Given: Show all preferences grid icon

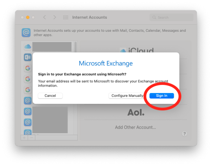Looking at the screenshot, I should point(66,17).
